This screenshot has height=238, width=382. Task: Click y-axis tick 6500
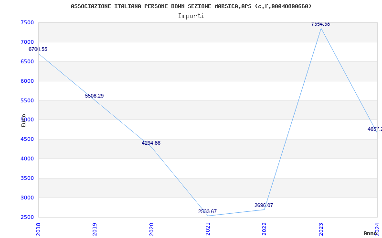(27, 62)
